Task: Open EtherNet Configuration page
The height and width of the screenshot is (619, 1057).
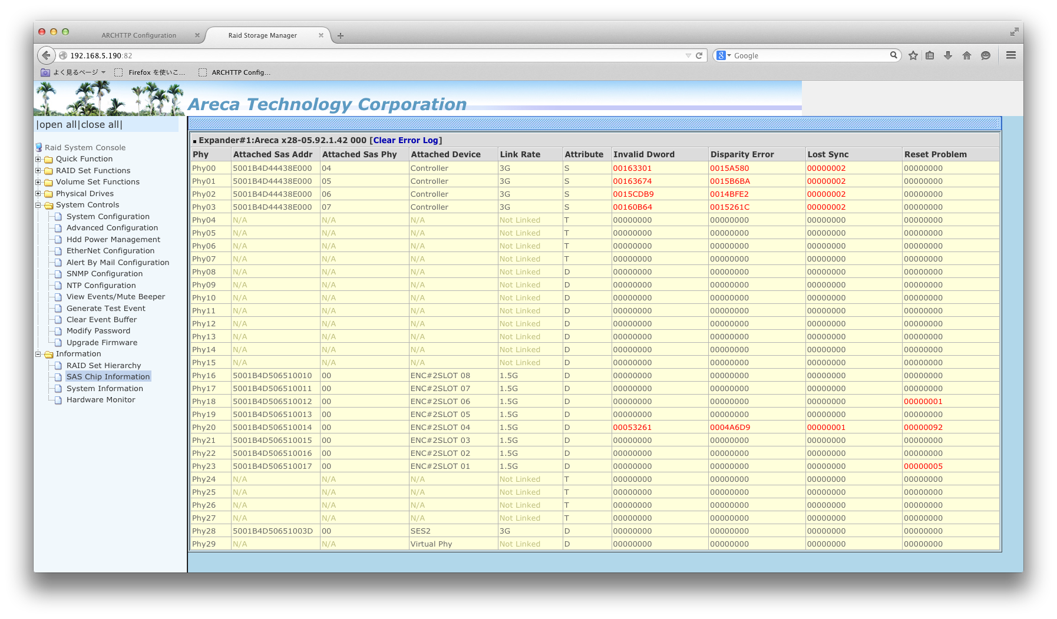Action: click(110, 251)
